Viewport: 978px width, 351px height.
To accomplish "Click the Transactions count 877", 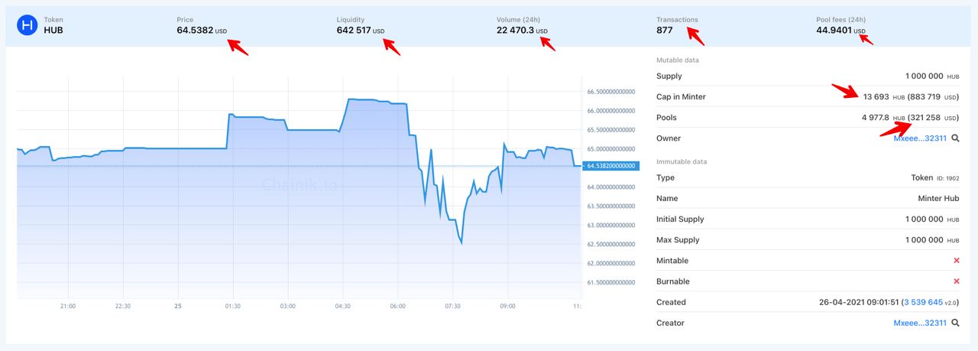I will (x=664, y=31).
